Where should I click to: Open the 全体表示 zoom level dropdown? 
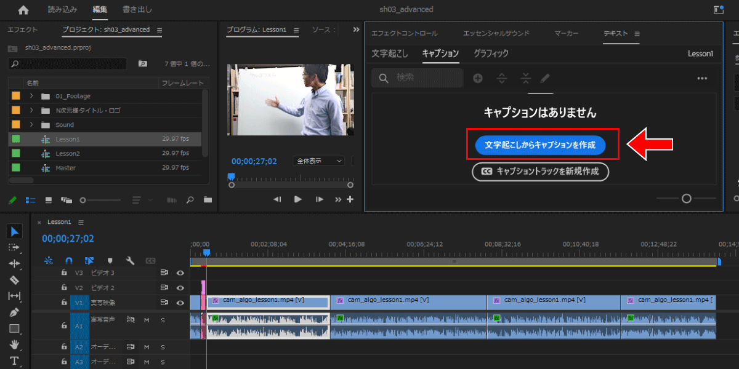tap(319, 161)
